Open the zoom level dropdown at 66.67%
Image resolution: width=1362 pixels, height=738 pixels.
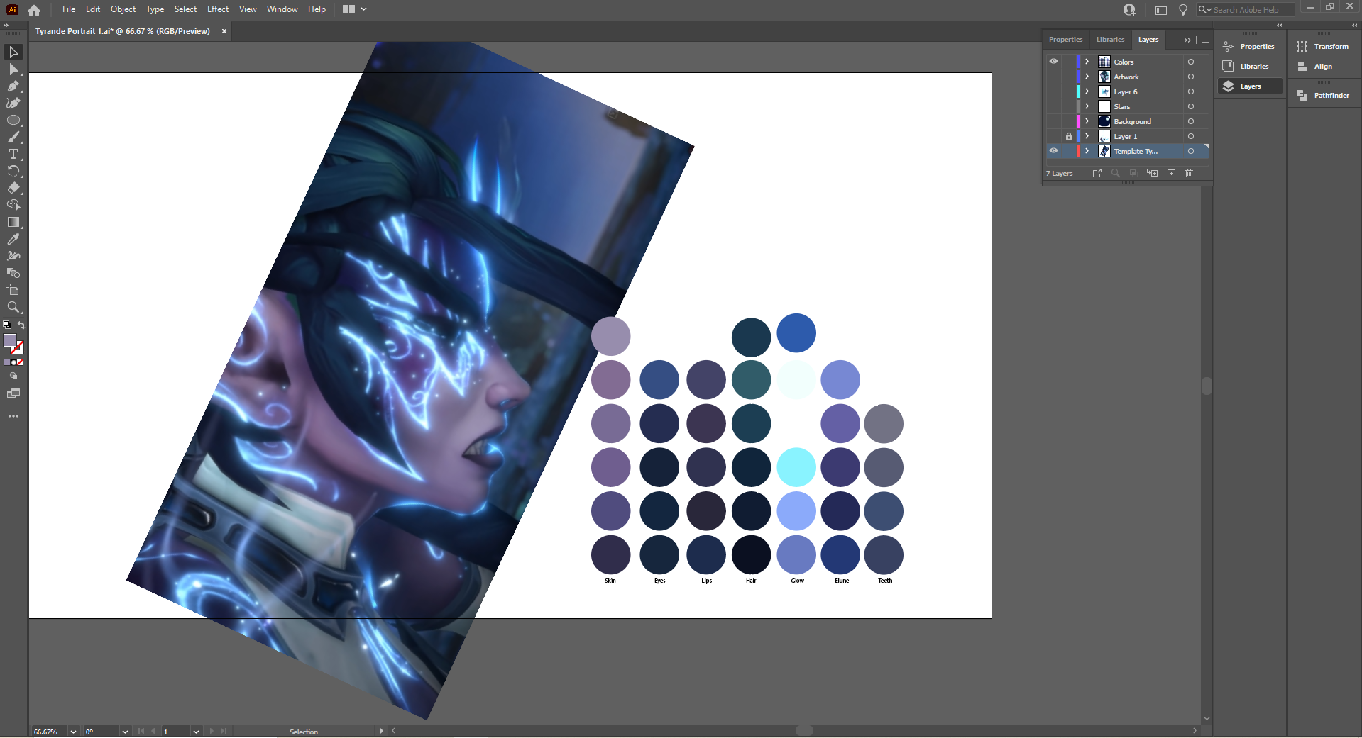(73, 732)
